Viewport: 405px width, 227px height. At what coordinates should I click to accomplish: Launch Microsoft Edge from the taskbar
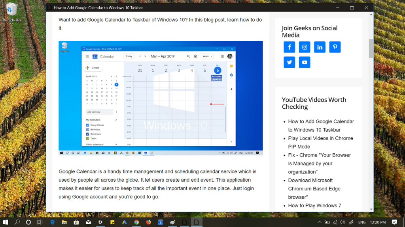click(x=53, y=222)
